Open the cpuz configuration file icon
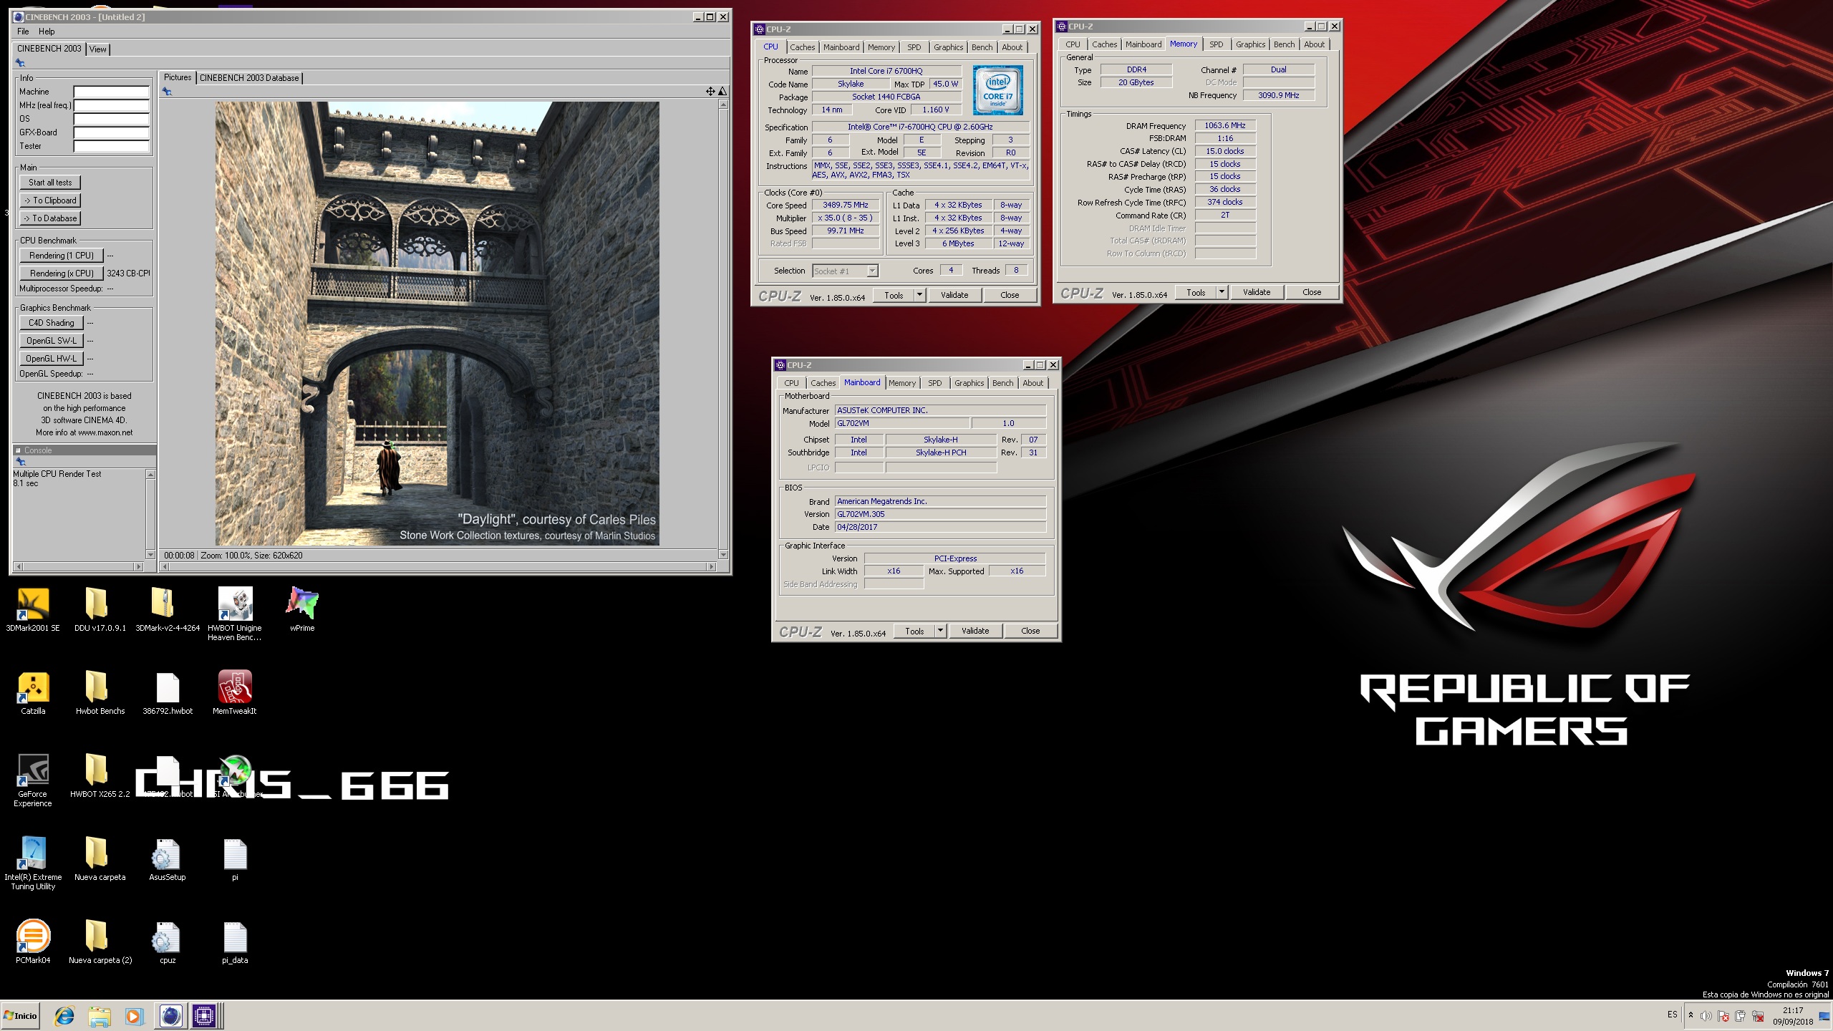The height and width of the screenshot is (1031, 1833). click(167, 942)
